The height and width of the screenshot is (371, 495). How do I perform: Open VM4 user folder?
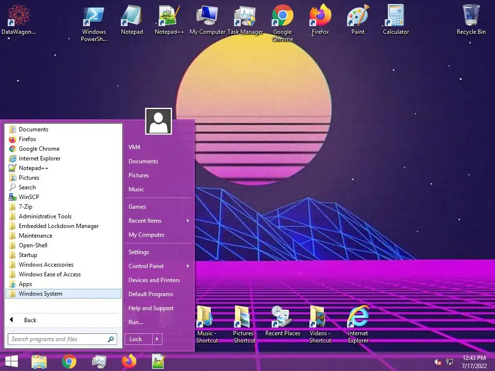click(x=159, y=147)
